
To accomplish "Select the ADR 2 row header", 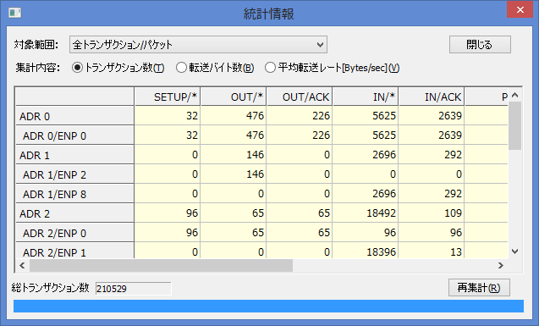I will pos(74,213).
